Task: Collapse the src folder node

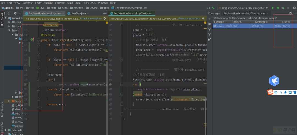Action: tap(9, 30)
